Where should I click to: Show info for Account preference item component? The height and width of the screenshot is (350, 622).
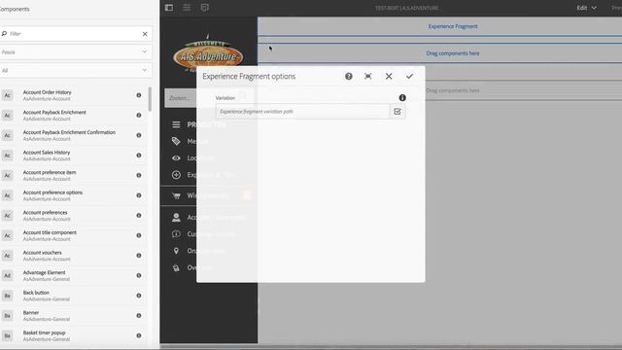[139, 175]
